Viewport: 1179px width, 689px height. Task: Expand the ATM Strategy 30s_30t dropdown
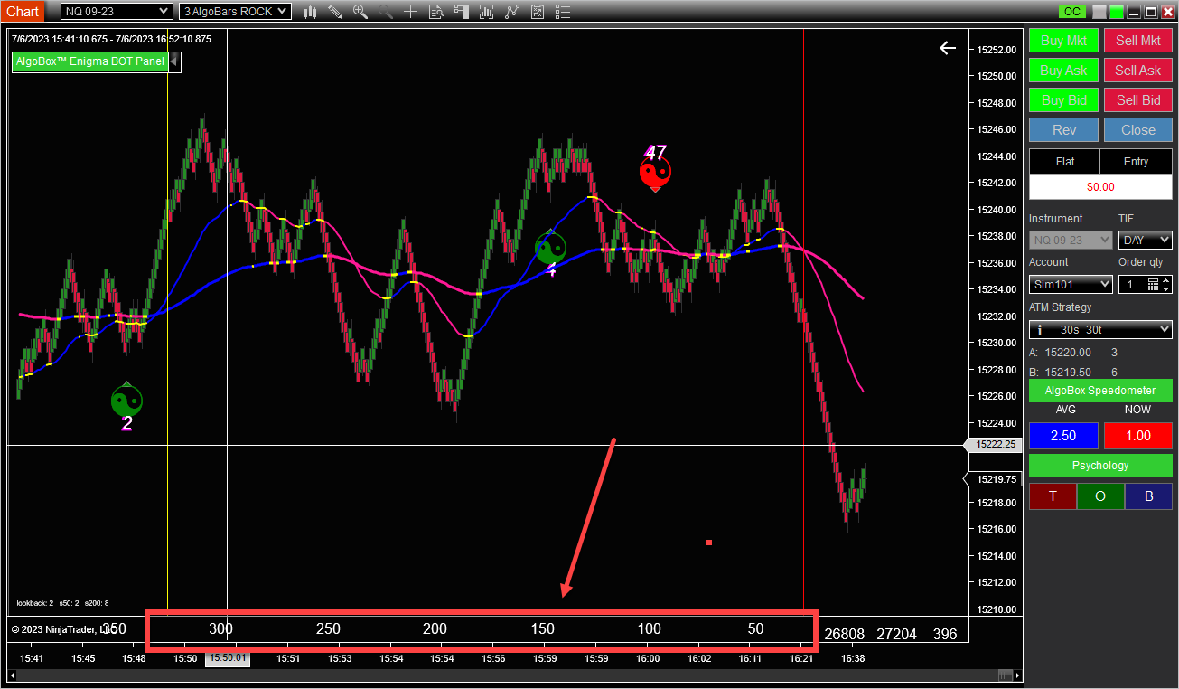1100,330
